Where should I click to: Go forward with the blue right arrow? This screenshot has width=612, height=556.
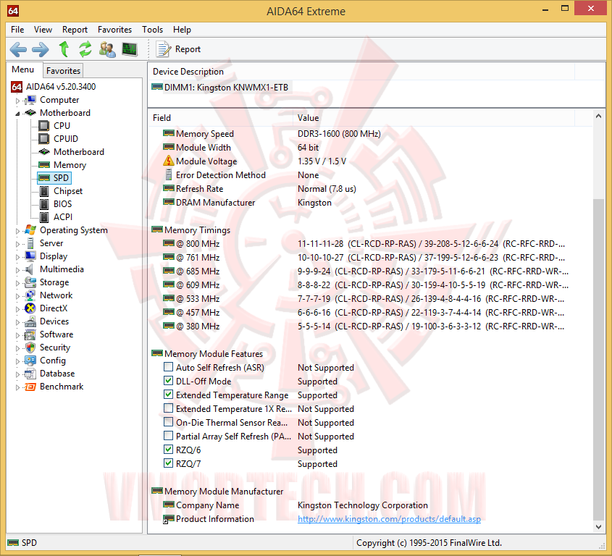(41, 49)
